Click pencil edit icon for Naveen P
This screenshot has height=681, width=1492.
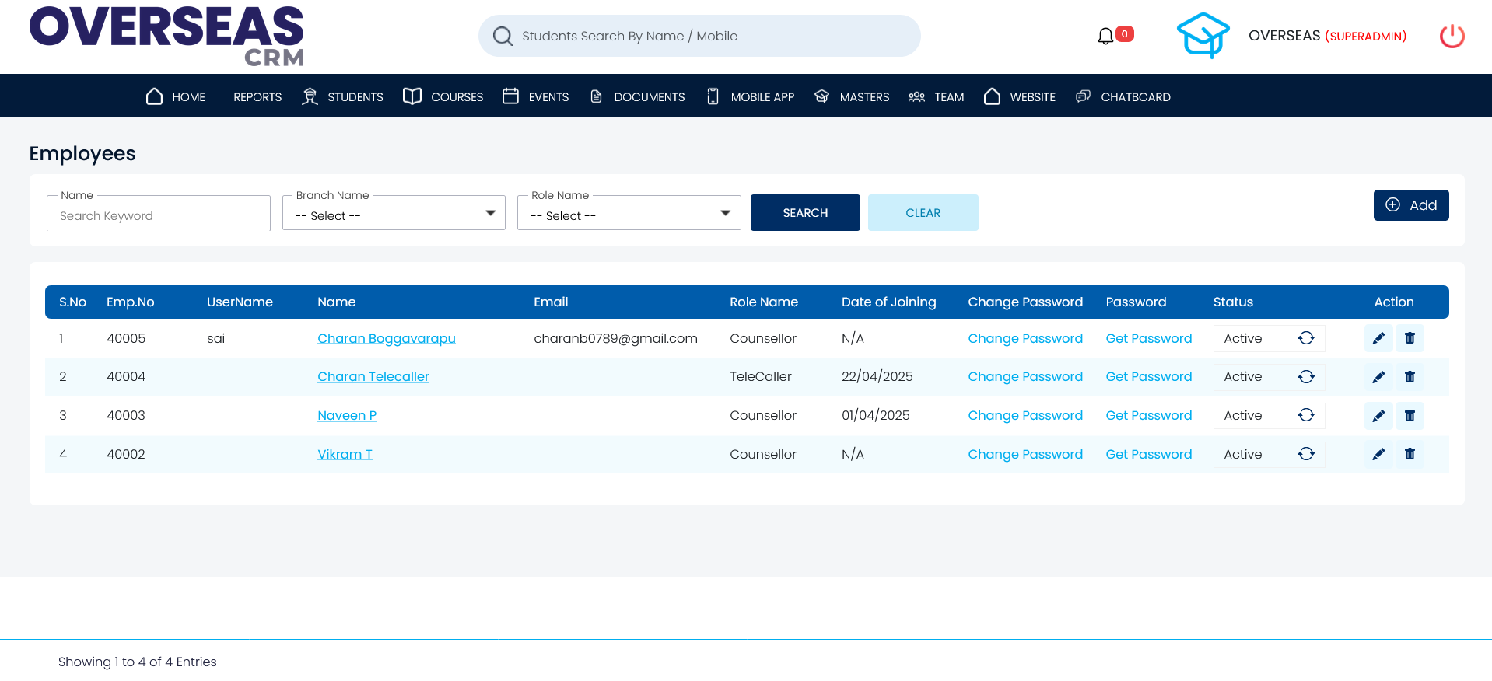1378,416
